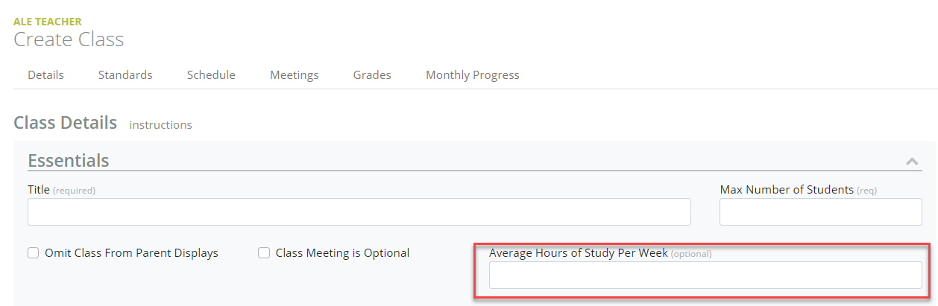Go to the Schedule tab

click(211, 75)
